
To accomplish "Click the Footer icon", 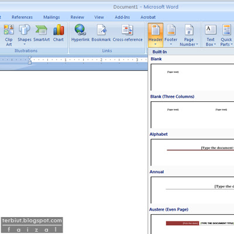I will point(171,30).
